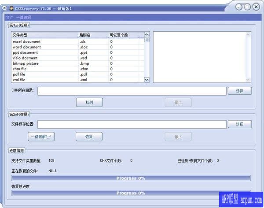Screen dimensions: 264x208
Task: Click the 恢复总进度 total progress bar
Action: click(x=131, y=193)
